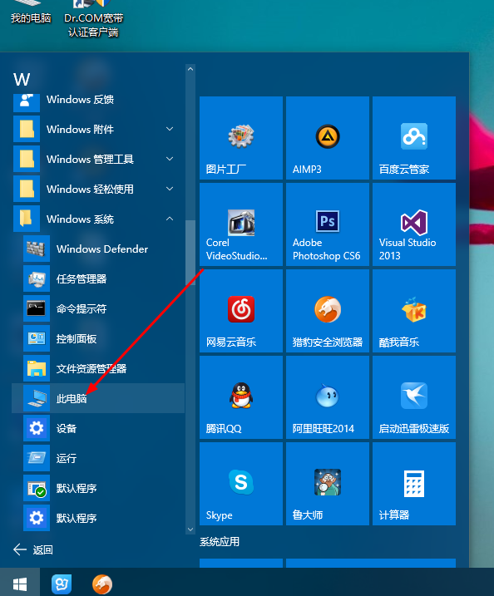
Task: Select 我的电脑 desktop icon
Action: click(31, 12)
